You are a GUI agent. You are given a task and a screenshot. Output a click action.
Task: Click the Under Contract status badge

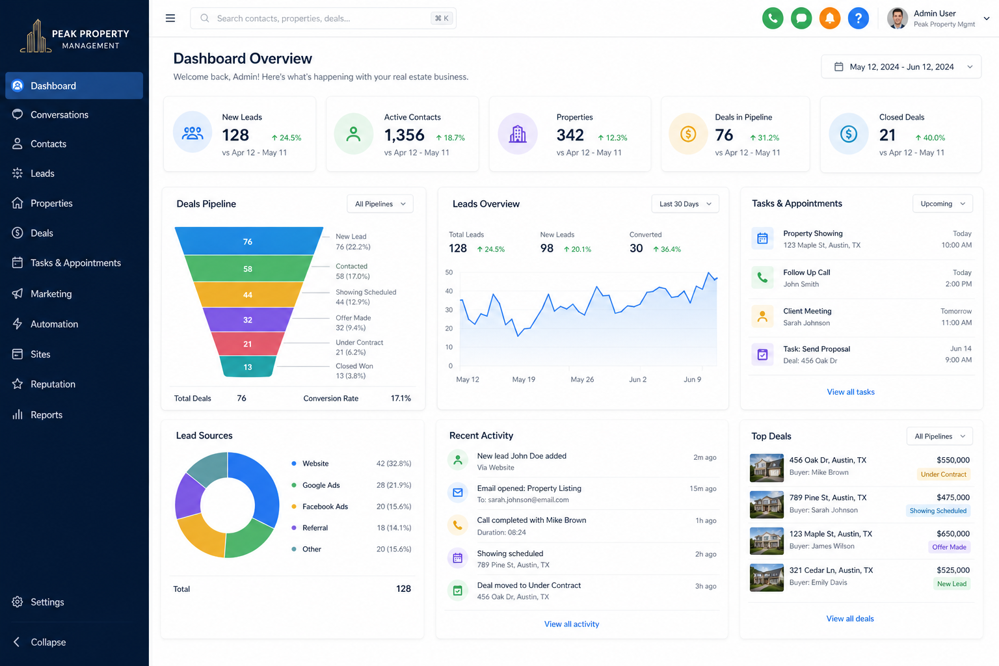coord(944,475)
